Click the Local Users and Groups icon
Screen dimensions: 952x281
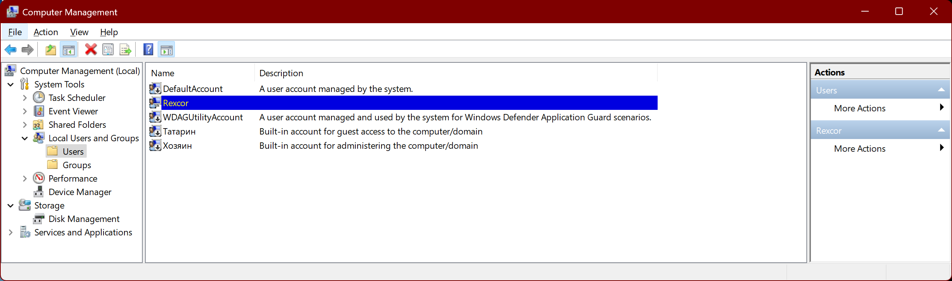[39, 138]
